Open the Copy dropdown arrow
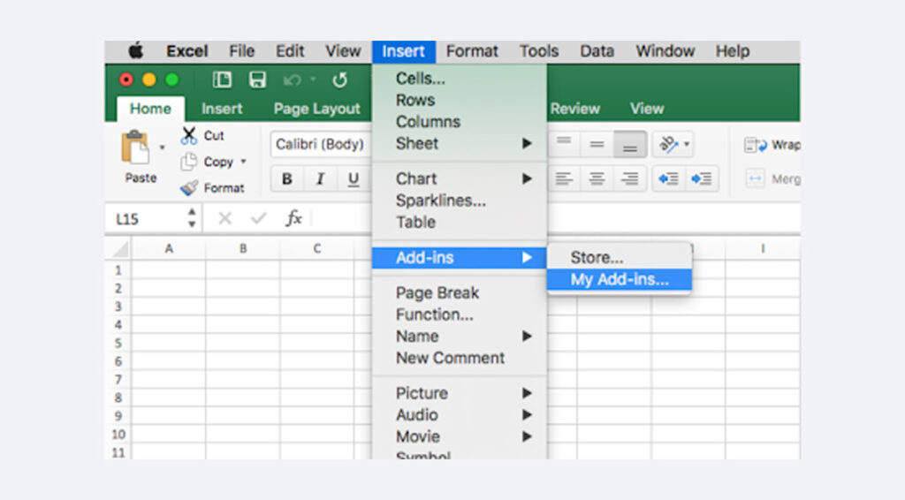 coord(243,162)
